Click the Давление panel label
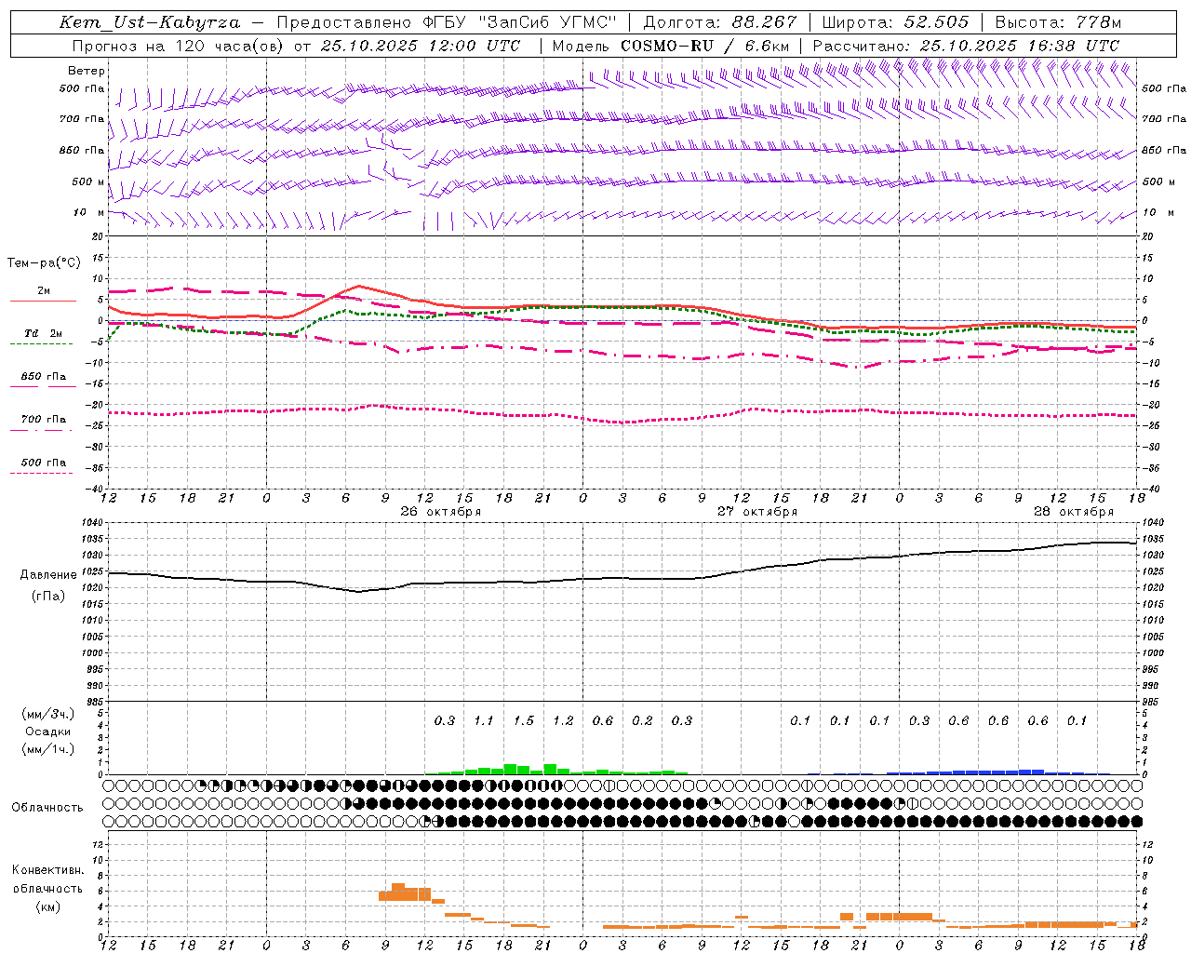Screen dimensions: 1191x953 49,575
